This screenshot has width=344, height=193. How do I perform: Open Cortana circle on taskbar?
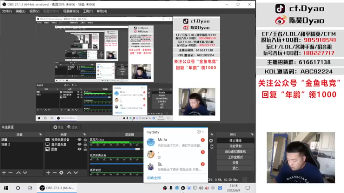(18, 188)
